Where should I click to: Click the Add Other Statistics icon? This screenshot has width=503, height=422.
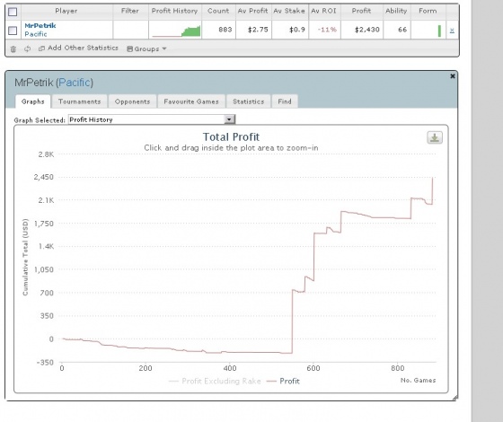41,48
